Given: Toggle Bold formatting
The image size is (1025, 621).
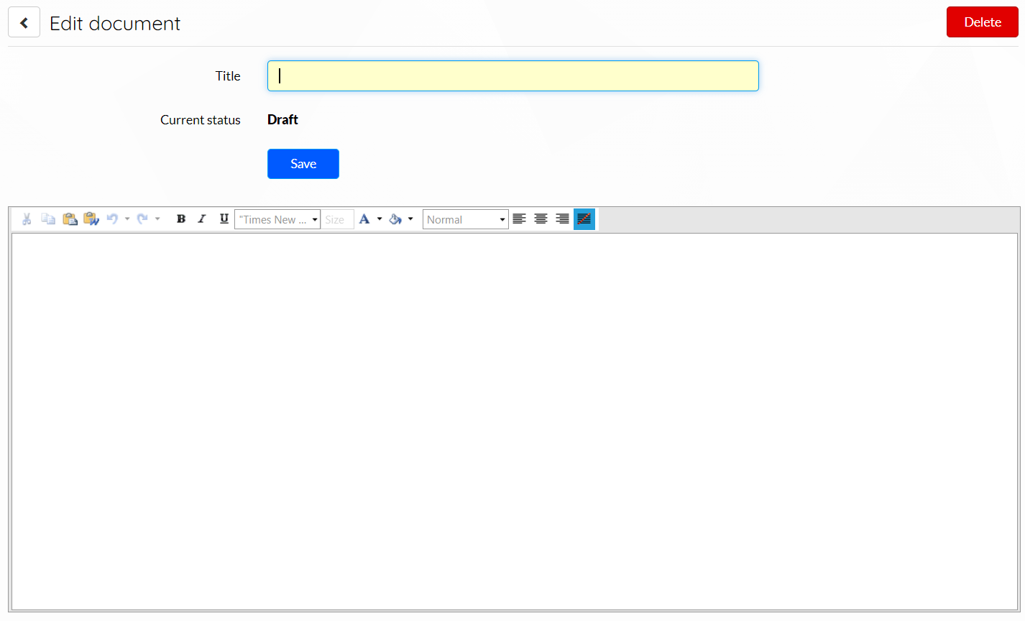Looking at the screenshot, I should [181, 219].
